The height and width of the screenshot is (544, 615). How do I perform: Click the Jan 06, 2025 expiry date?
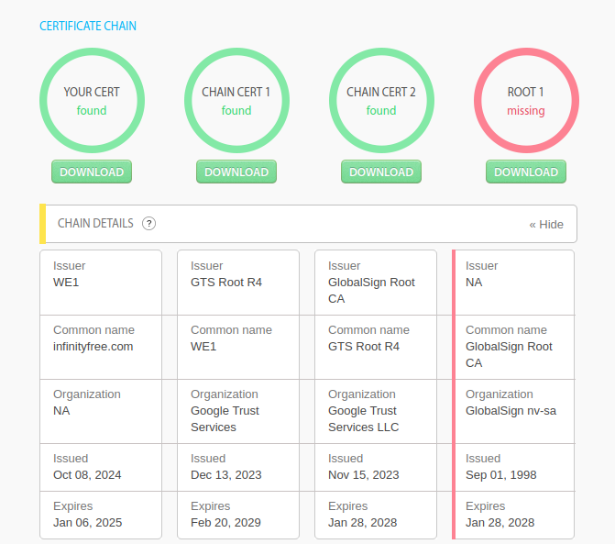coord(87,523)
